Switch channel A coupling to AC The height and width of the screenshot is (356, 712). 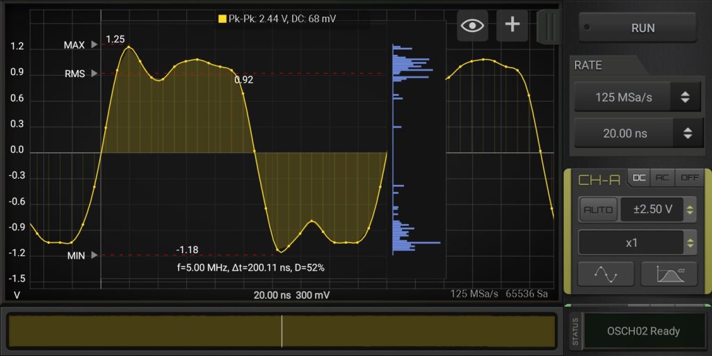pos(663,178)
